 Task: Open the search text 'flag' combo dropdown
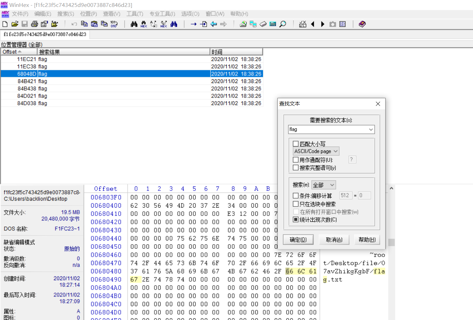point(371,129)
